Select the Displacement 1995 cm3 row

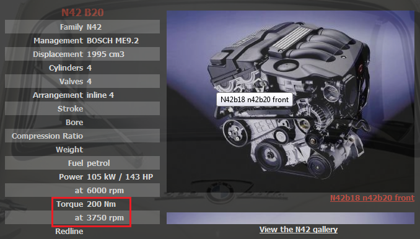coord(82,54)
